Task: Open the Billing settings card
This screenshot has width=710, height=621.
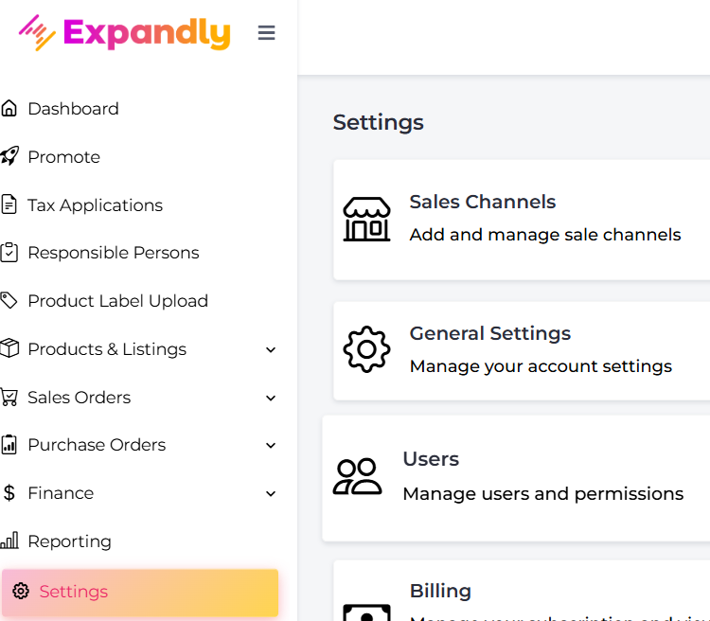Action: point(440,592)
